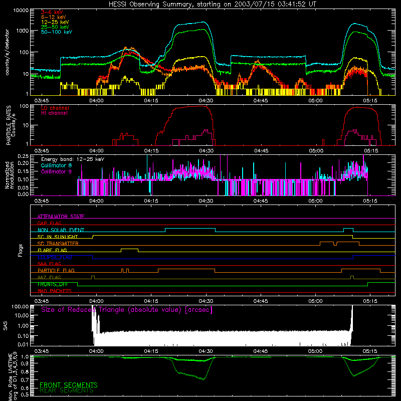The height and width of the screenshot is (401, 401).
Task: Click the HESSI Observing Summary title
Action: pos(212,5)
